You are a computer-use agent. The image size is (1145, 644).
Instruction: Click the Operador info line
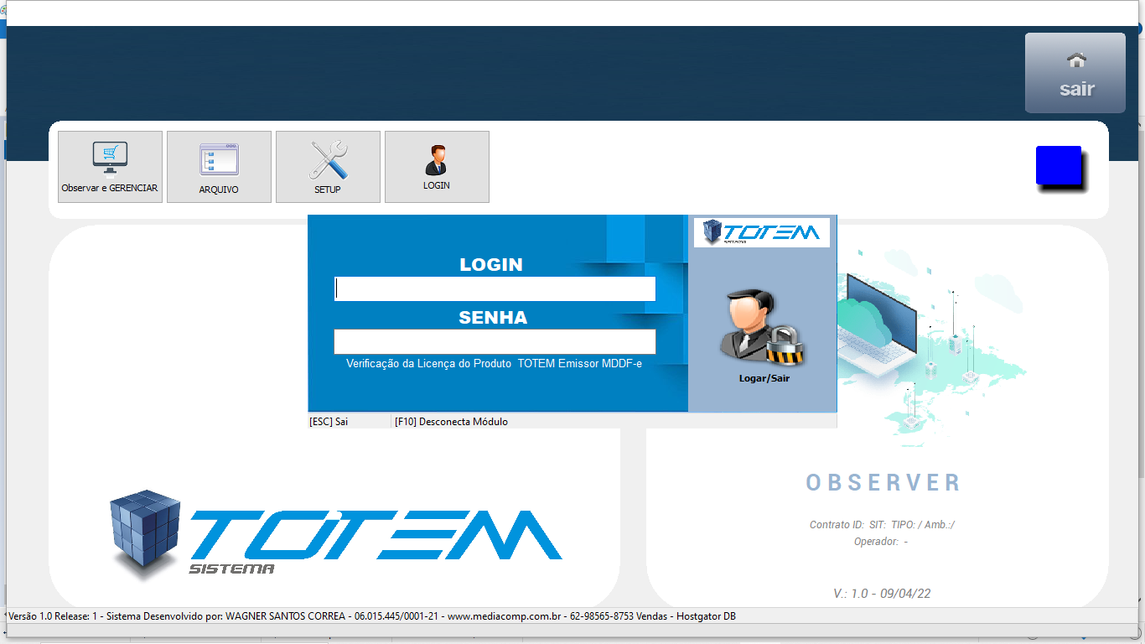coord(880,542)
